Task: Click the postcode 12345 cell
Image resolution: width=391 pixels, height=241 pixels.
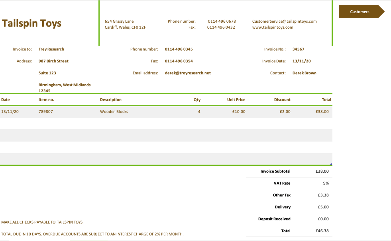Action: (x=44, y=91)
